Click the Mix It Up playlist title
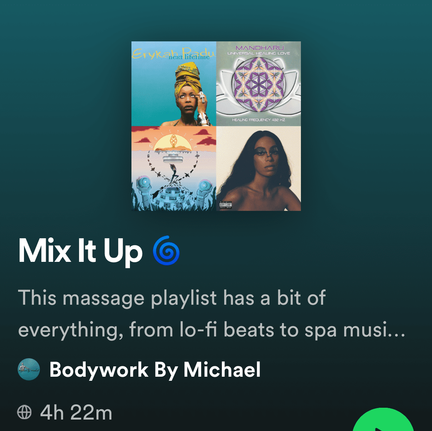 [x=80, y=251]
